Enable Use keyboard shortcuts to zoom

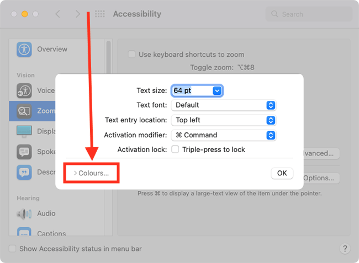click(x=131, y=55)
